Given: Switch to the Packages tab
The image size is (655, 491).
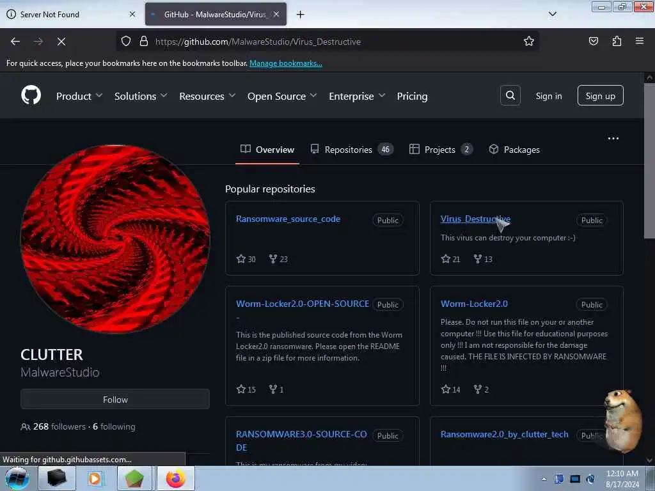Looking at the screenshot, I should [x=514, y=150].
